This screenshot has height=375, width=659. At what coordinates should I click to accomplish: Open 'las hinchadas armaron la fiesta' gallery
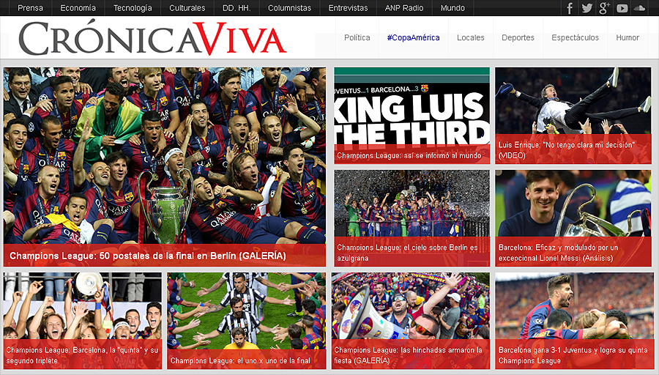point(409,355)
